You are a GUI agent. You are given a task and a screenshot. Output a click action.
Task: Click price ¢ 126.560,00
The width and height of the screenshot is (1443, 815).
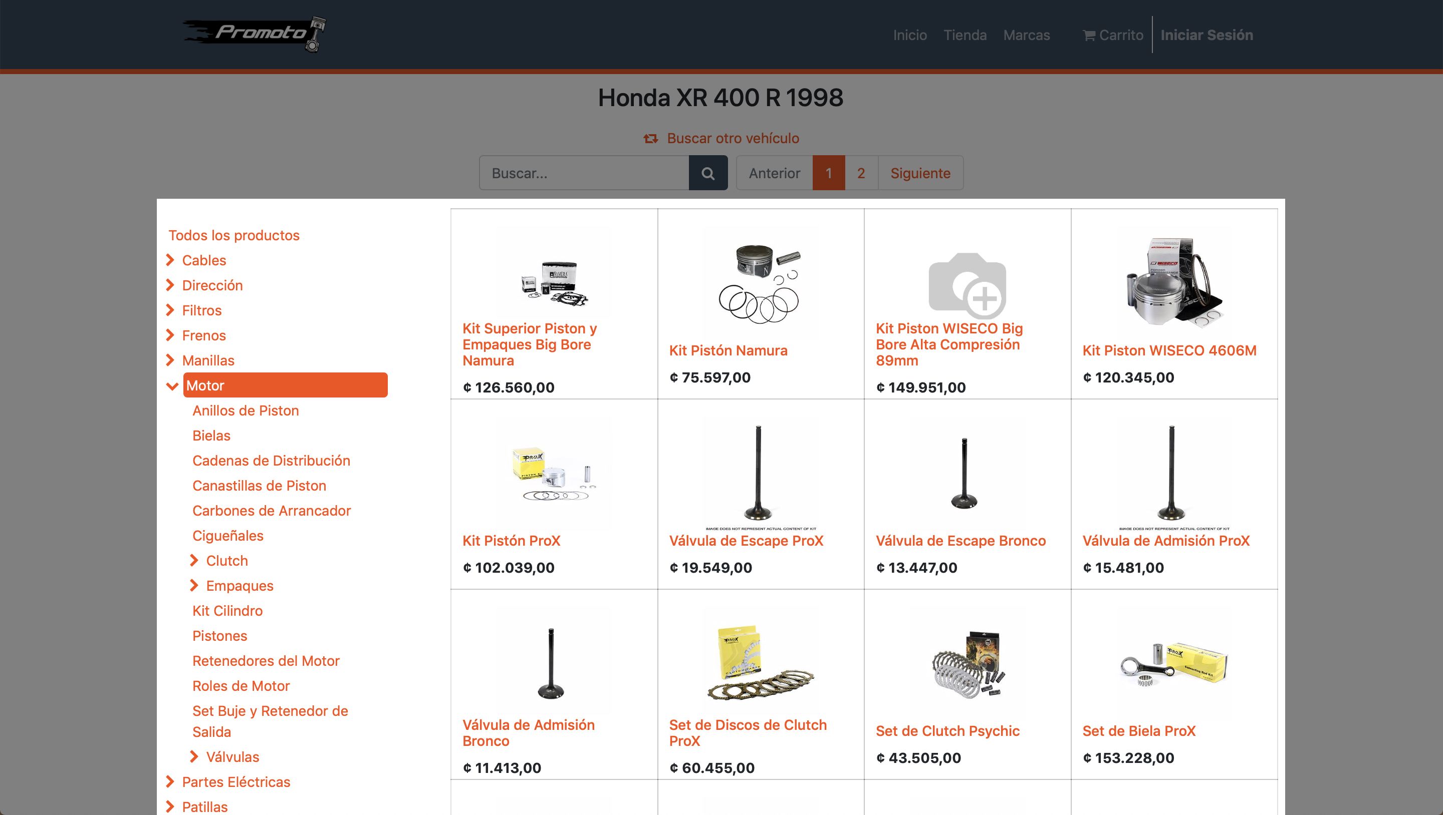tap(508, 387)
